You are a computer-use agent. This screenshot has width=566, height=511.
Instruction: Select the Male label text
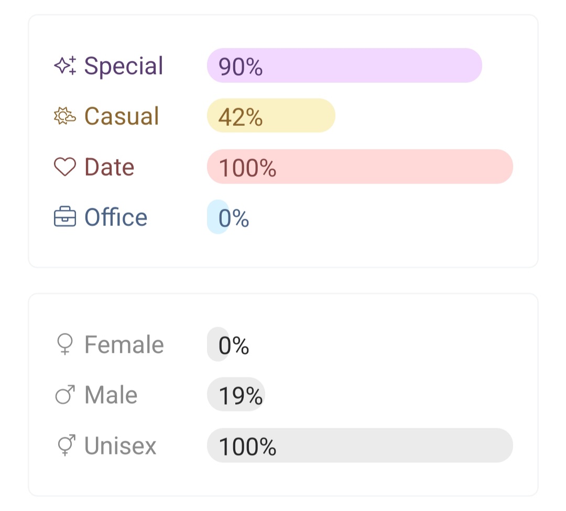click(111, 395)
